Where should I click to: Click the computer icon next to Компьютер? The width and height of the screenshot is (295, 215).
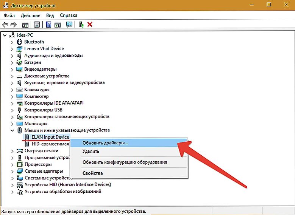point(19,96)
